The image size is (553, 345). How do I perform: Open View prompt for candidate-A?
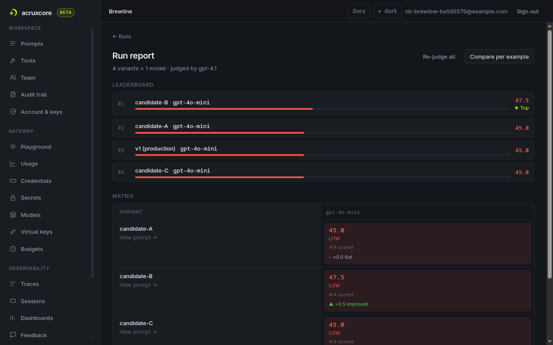click(x=138, y=238)
